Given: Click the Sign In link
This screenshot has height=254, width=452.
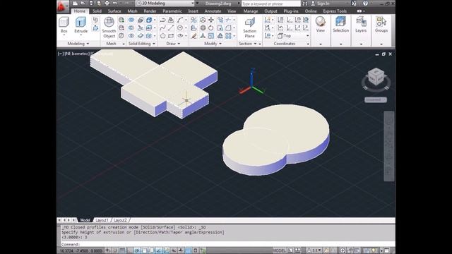Looking at the screenshot, I should [x=323, y=4].
